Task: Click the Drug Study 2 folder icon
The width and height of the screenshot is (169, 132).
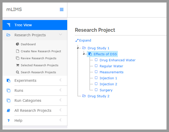Action: (x=84, y=96)
